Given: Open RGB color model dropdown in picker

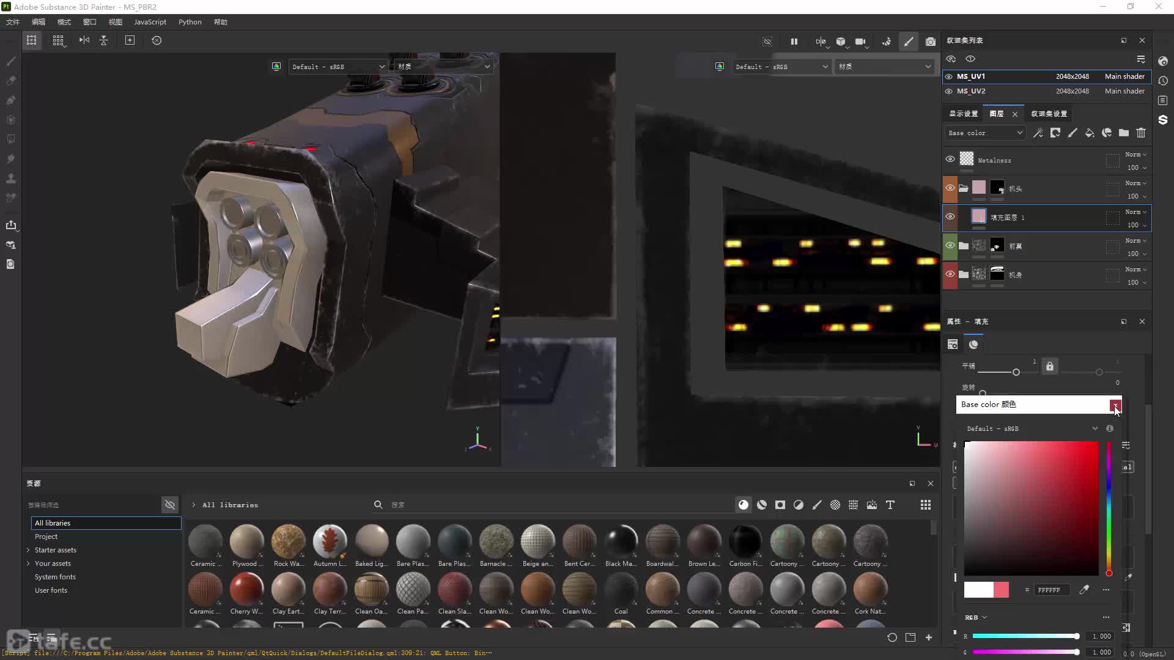Looking at the screenshot, I should pos(976,617).
